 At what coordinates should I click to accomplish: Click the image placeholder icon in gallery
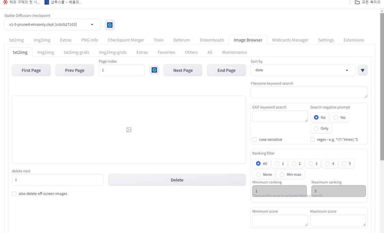pyautogui.click(x=129, y=130)
